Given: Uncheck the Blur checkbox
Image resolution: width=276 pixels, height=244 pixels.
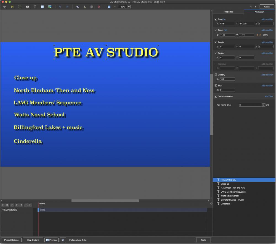Looking at the screenshot, I should coord(216,85).
